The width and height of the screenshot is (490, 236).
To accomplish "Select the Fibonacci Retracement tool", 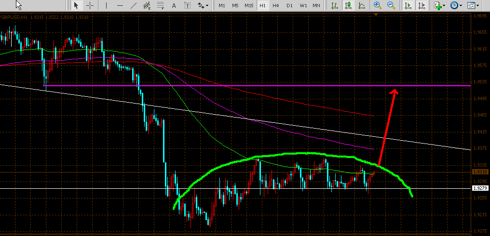I will point(161,5).
